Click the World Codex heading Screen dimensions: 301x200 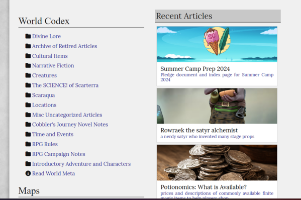[x=44, y=21]
